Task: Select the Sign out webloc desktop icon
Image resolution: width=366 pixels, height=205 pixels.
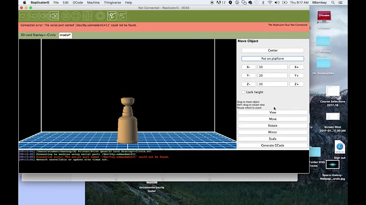Action: pos(340,147)
